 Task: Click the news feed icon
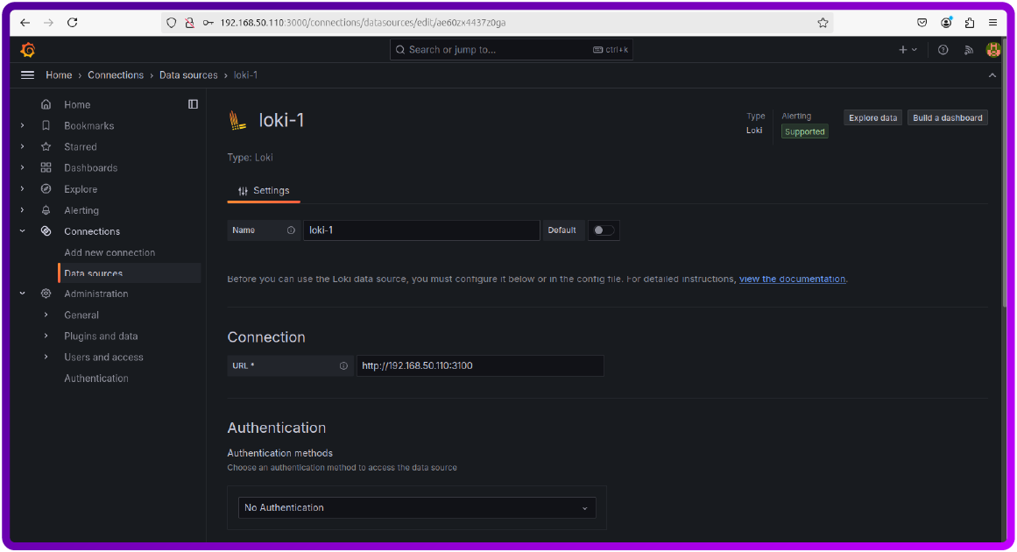(x=969, y=50)
